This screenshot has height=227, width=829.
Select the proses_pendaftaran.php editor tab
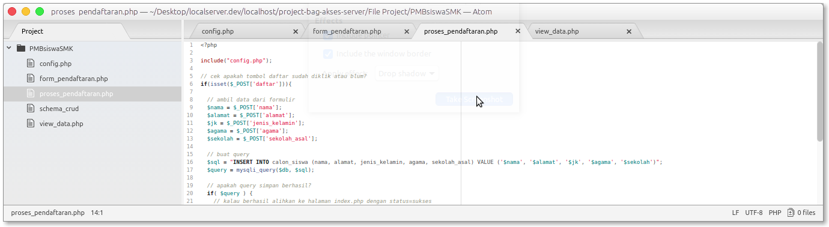pos(461,31)
